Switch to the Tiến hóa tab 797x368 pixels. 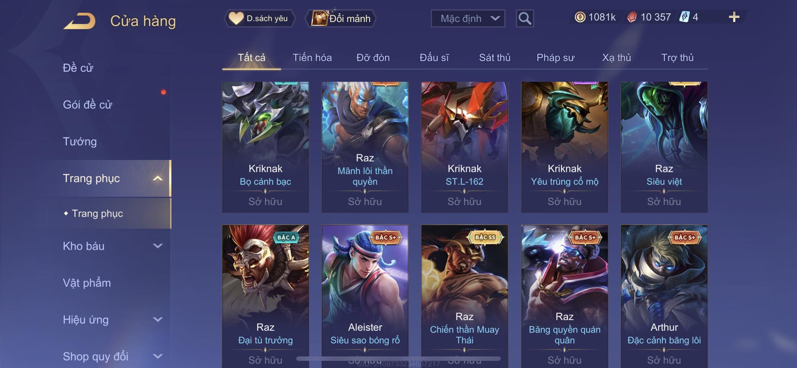pos(312,58)
